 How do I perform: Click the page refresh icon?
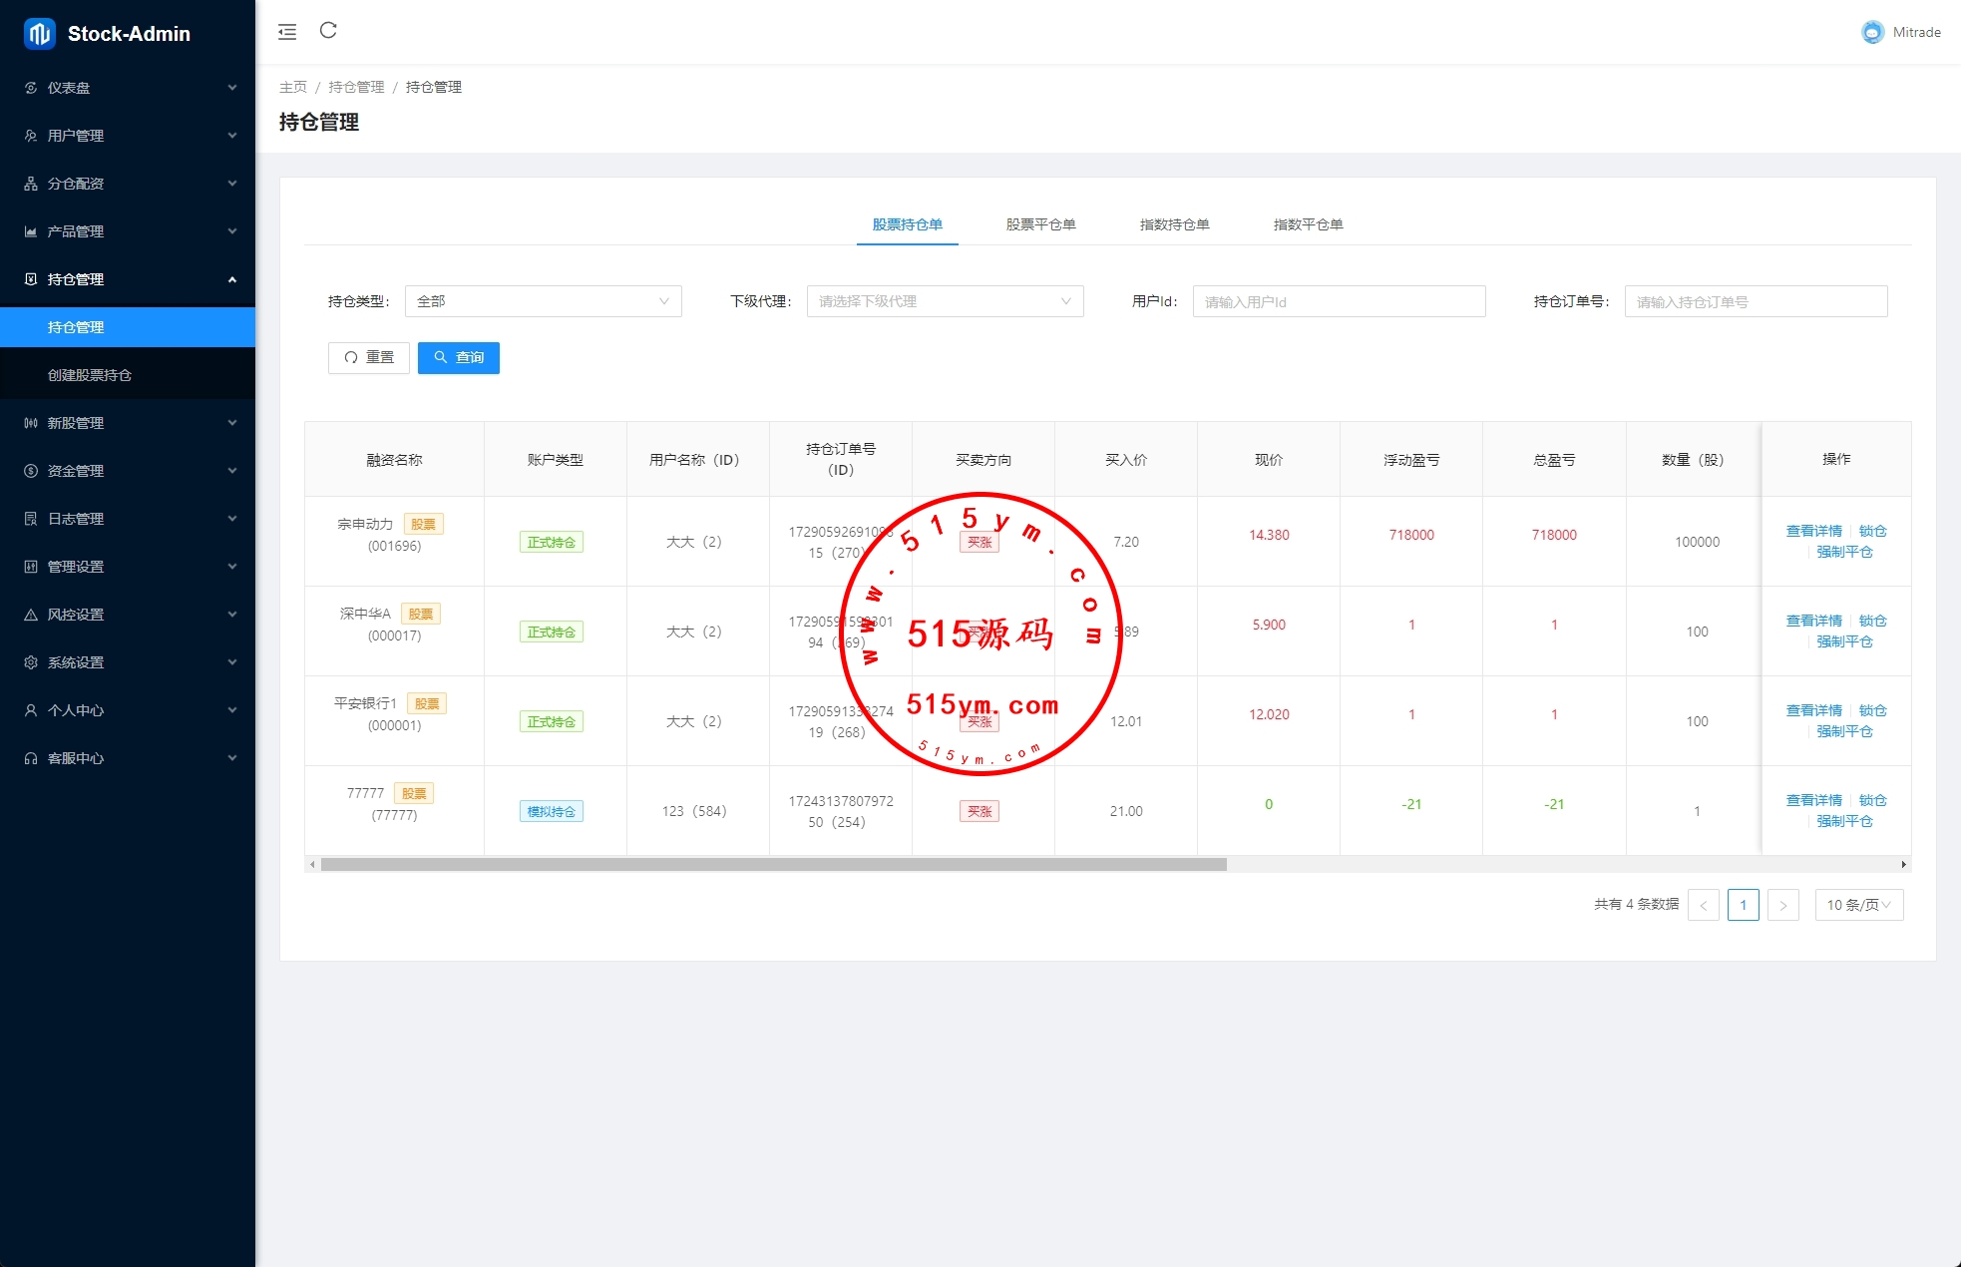[x=328, y=31]
